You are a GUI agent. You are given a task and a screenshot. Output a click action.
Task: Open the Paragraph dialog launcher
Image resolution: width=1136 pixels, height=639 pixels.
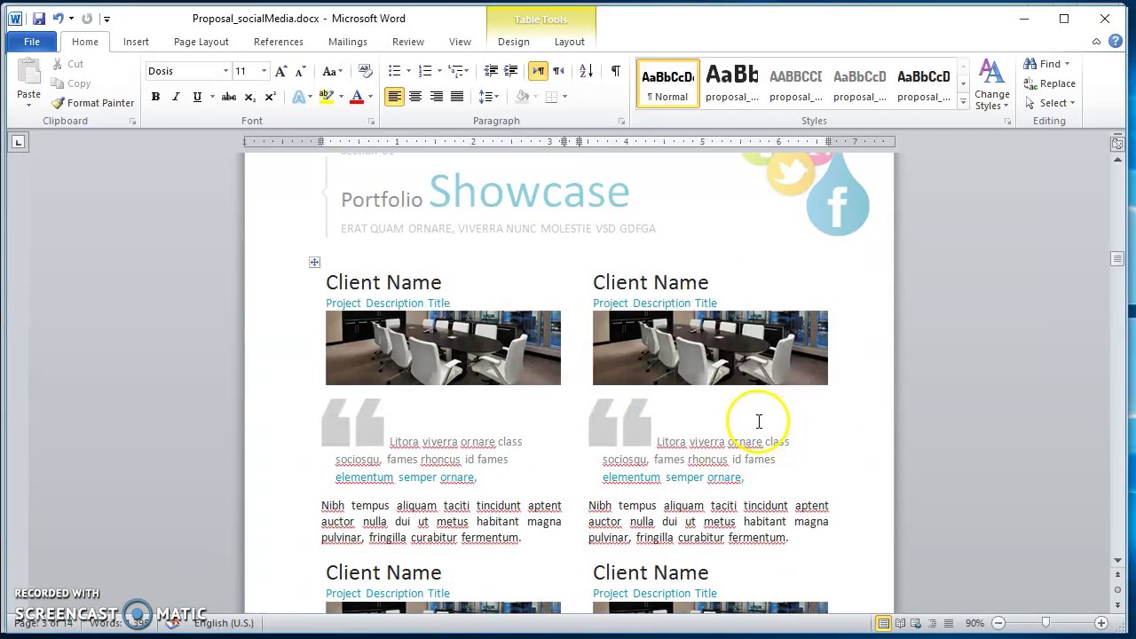[x=621, y=121]
